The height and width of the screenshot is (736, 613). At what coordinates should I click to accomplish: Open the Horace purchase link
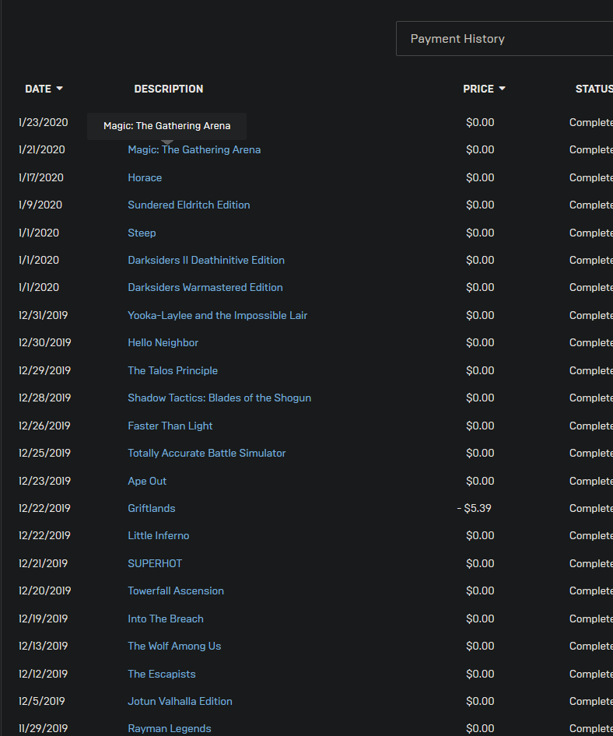(145, 178)
